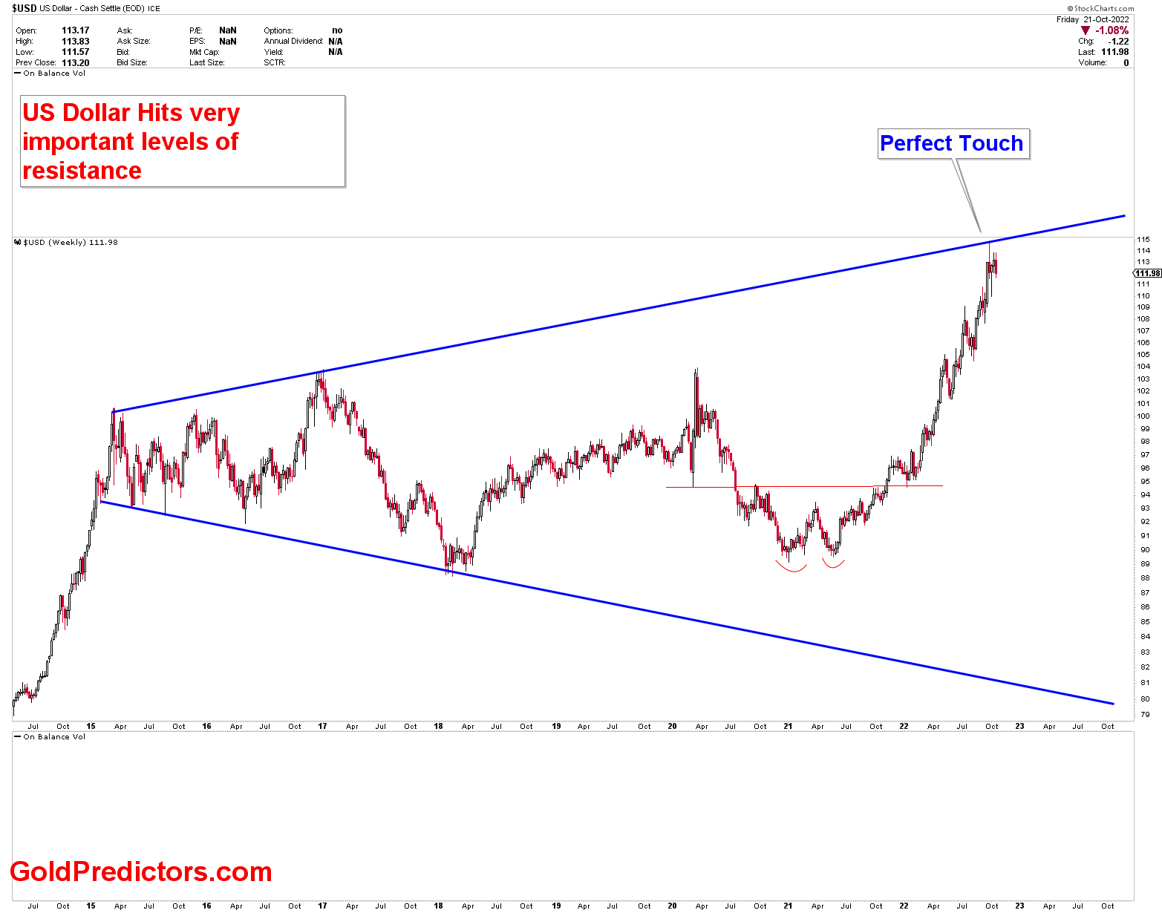Screen dimensions: 1162x913
Task: Click the 90 level on price axis
Action: pos(1144,550)
